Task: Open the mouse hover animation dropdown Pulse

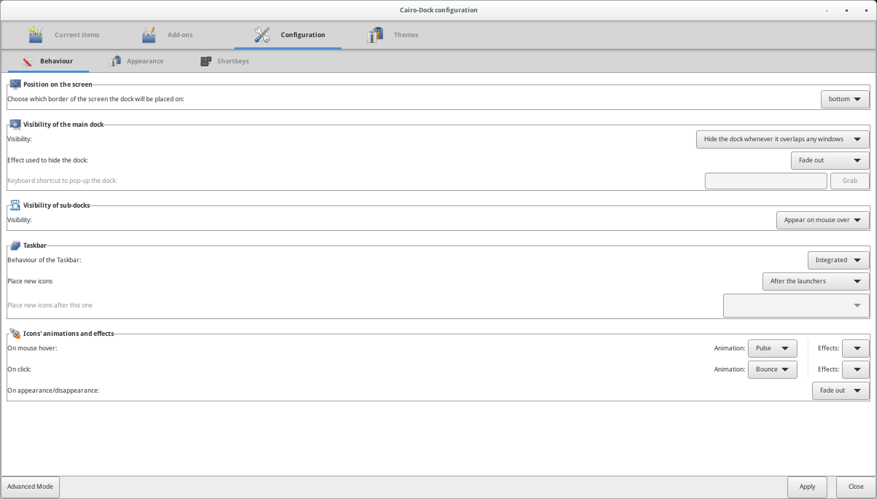Action: pyautogui.click(x=773, y=349)
